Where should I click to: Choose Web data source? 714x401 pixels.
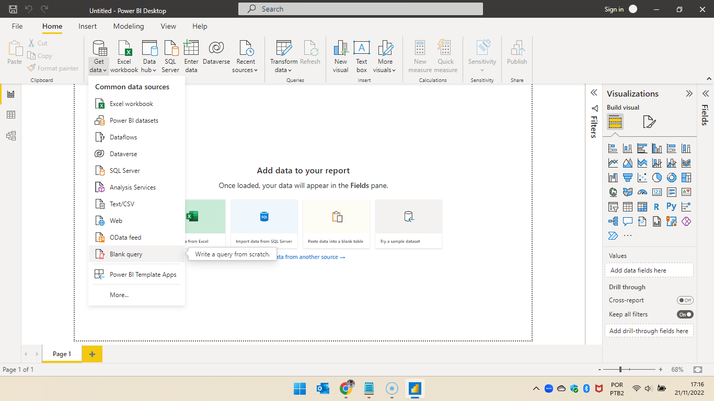coord(137,221)
